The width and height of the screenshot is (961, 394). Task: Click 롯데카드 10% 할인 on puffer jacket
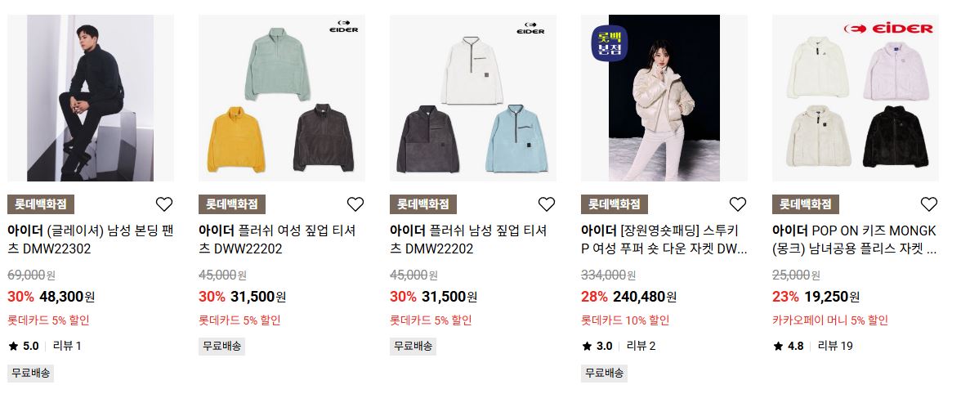[x=625, y=320]
